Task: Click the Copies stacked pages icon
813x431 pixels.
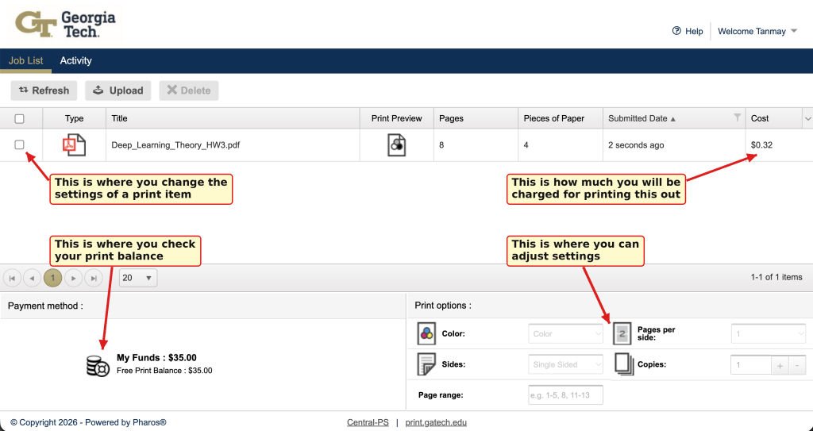Action: 624,364
